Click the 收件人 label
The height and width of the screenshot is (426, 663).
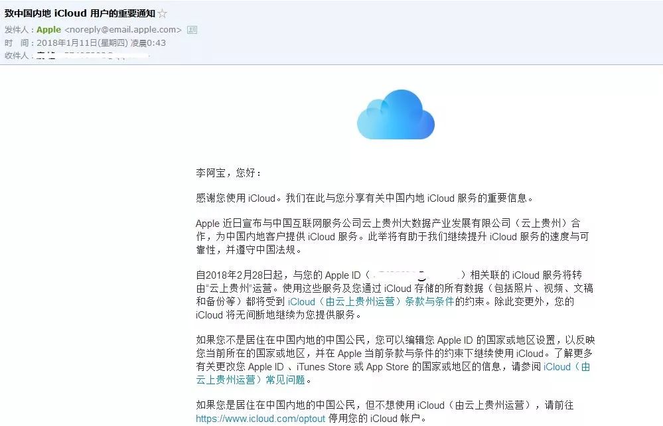pyautogui.click(x=17, y=55)
